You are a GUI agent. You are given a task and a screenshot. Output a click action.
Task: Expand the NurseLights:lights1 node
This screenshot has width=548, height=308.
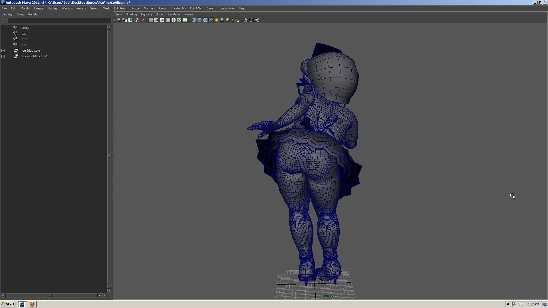[x=3, y=56]
